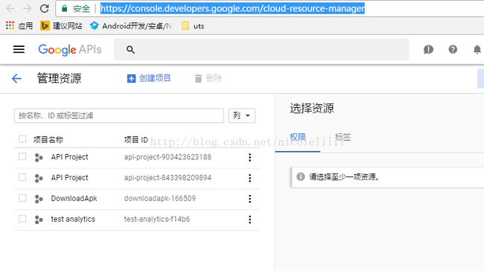This screenshot has width=484, height=271.
Task: Click the DownloadApk project name
Action: pyautogui.click(x=74, y=199)
